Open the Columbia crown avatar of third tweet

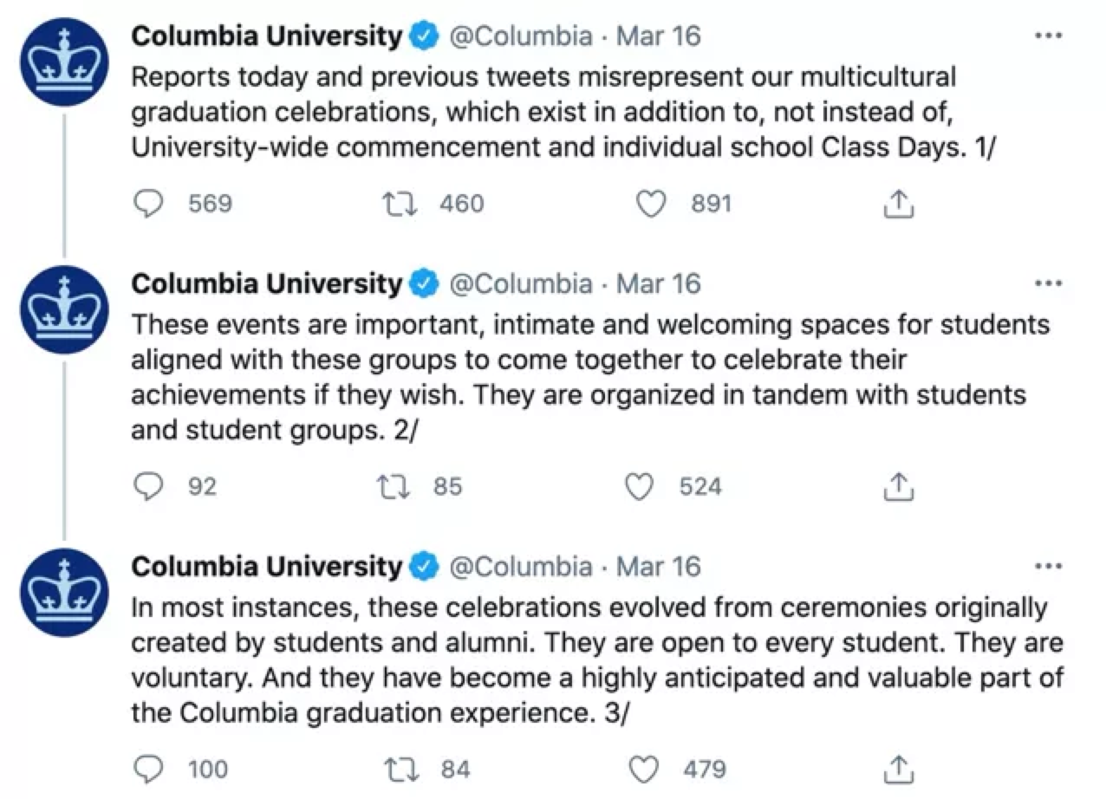click(63, 593)
